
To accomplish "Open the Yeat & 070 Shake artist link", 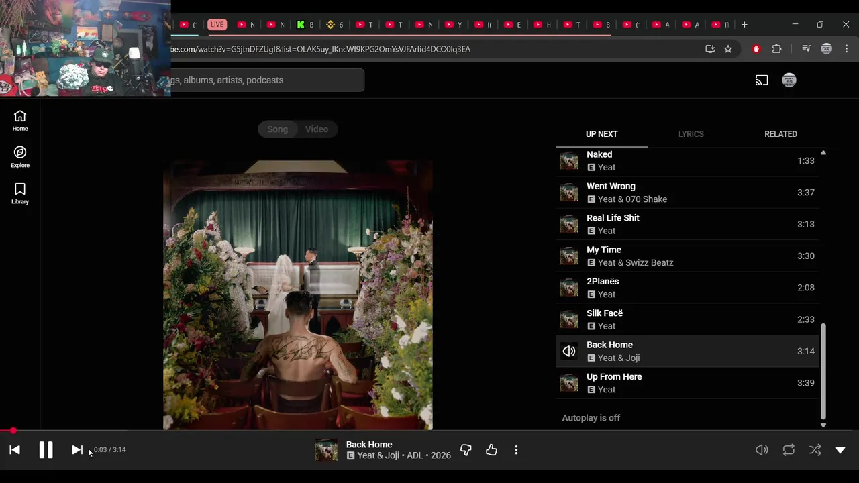I will (x=632, y=199).
